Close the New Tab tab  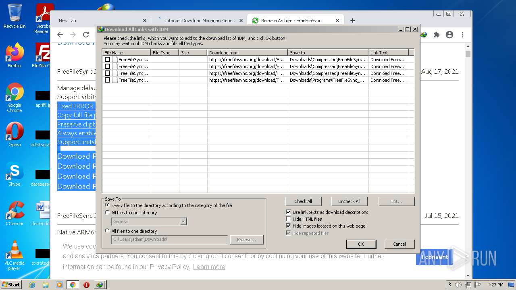pyautogui.click(x=145, y=21)
